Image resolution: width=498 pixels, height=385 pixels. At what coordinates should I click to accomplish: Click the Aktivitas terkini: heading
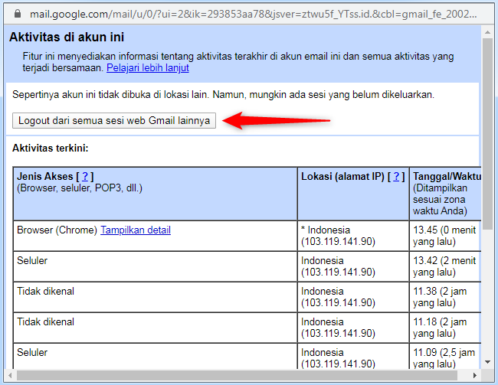[x=50, y=148]
